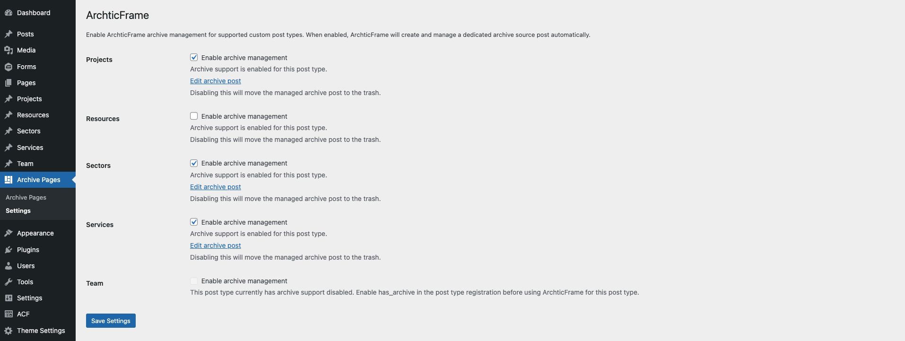The height and width of the screenshot is (341, 905).
Task: Click the Pages icon in sidebar
Action: click(9, 83)
